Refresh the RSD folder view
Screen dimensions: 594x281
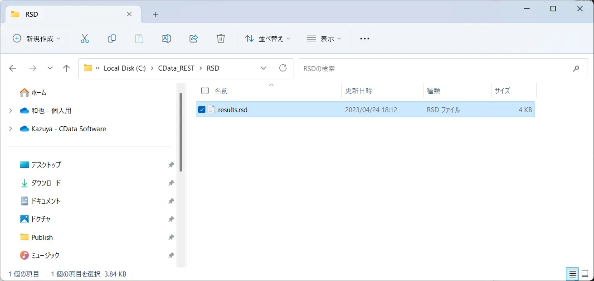click(x=283, y=68)
